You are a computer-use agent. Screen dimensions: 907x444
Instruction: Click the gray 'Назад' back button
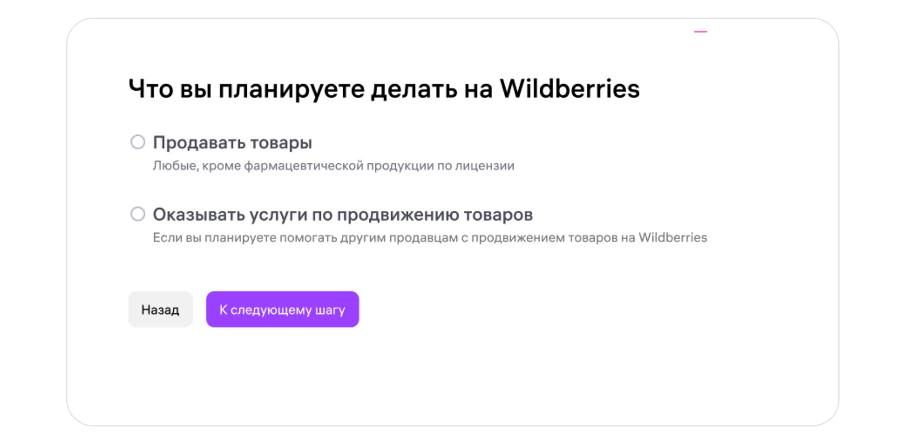pyautogui.click(x=160, y=309)
